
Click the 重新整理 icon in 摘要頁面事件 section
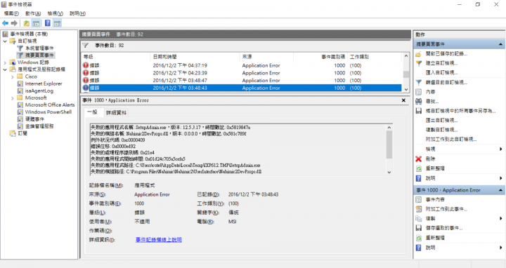(419, 168)
